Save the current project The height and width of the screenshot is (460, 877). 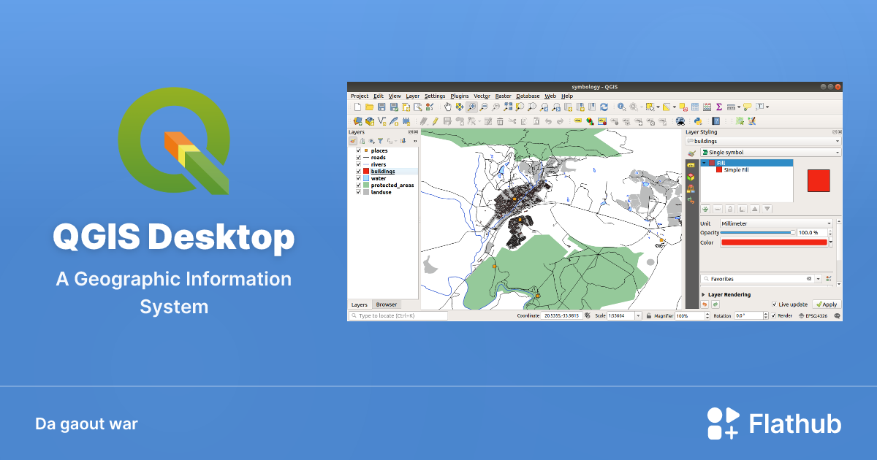pyautogui.click(x=382, y=107)
